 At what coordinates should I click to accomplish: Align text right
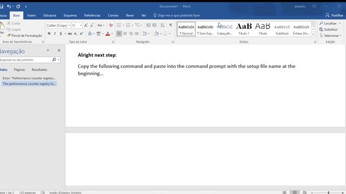(x=131, y=33)
